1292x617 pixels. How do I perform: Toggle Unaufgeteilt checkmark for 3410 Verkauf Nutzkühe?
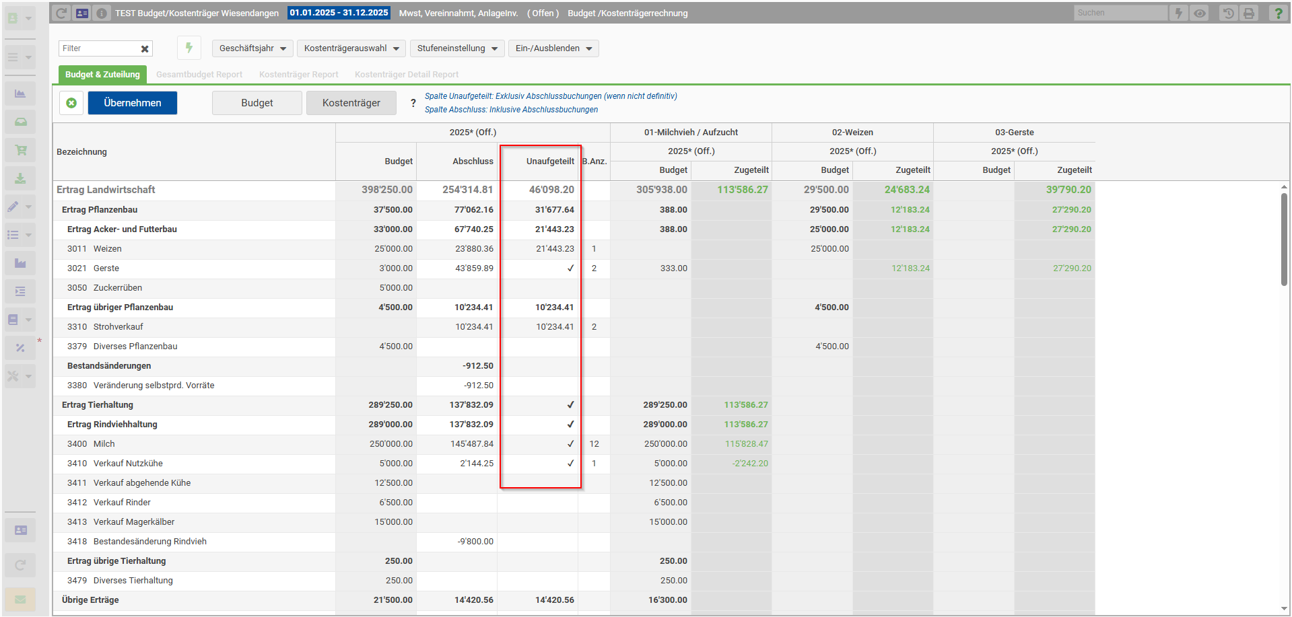570,464
